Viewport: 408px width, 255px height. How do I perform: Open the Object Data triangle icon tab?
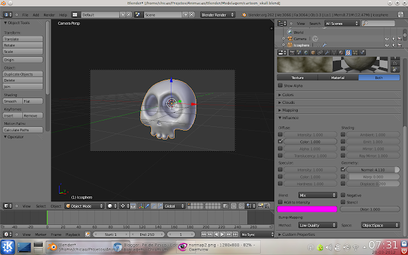point(334,52)
